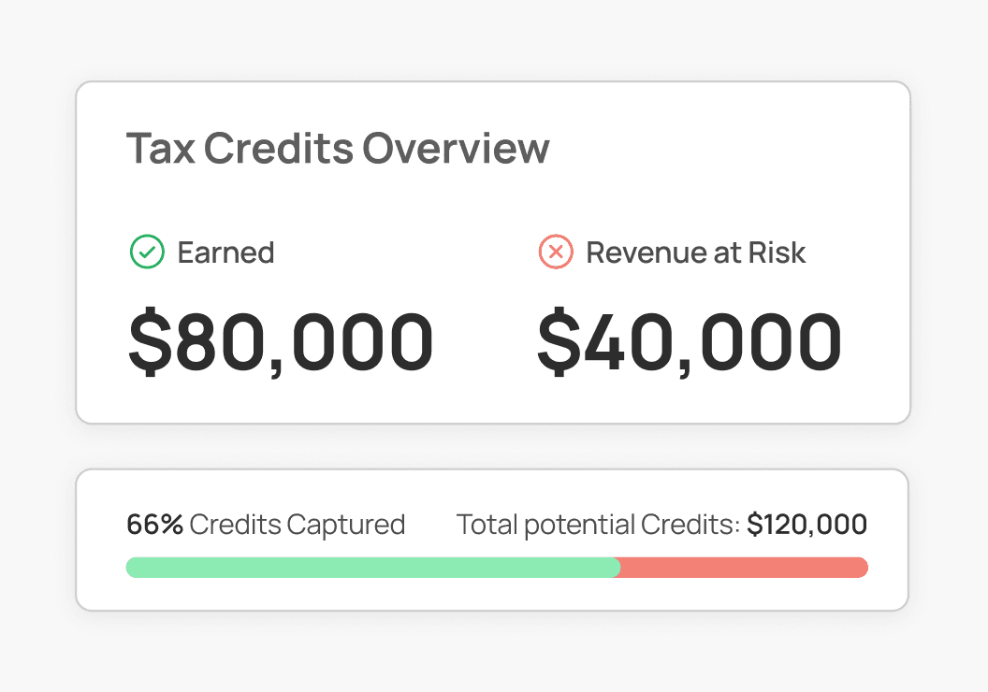Click the $40,000 at-risk amount
The width and height of the screenshot is (988, 692).
689,340
